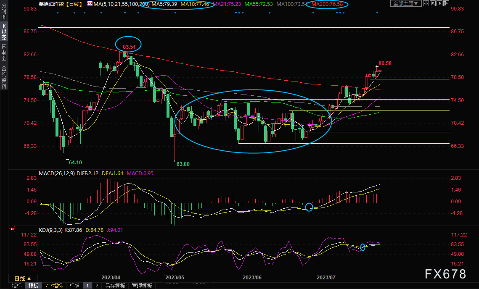
Task: Click the DIFF:2.12 value
Action: tap(87, 173)
